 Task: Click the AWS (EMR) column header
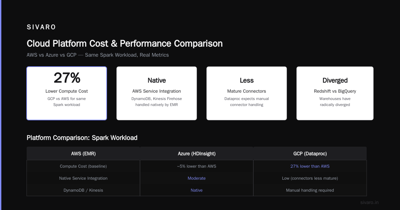click(x=83, y=154)
